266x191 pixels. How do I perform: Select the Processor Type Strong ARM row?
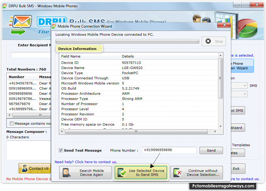pos(139,99)
